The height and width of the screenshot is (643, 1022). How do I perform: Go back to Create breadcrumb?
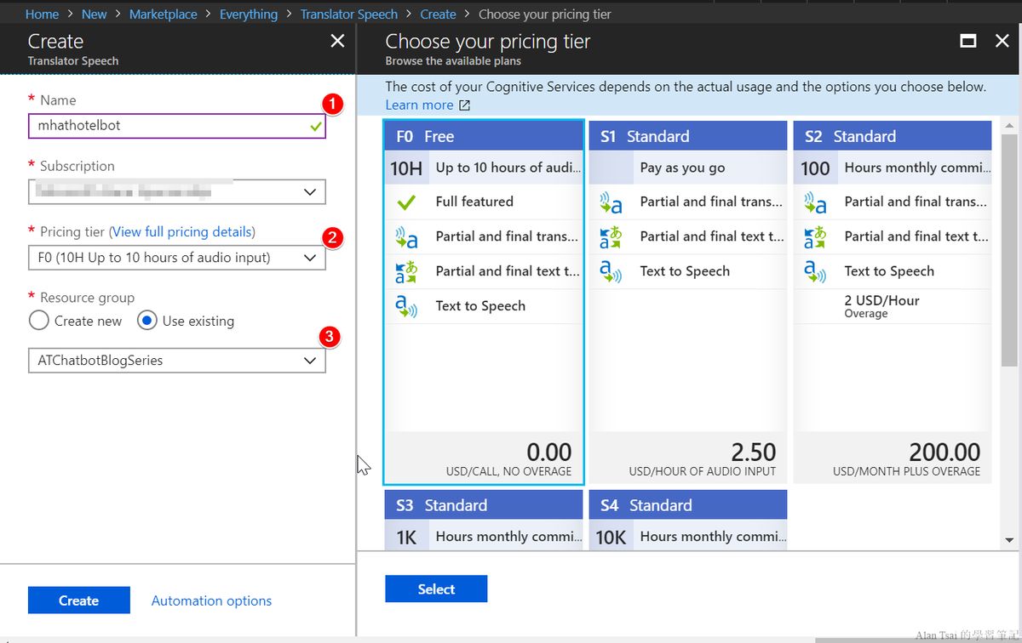pyautogui.click(x=438, y=14)
